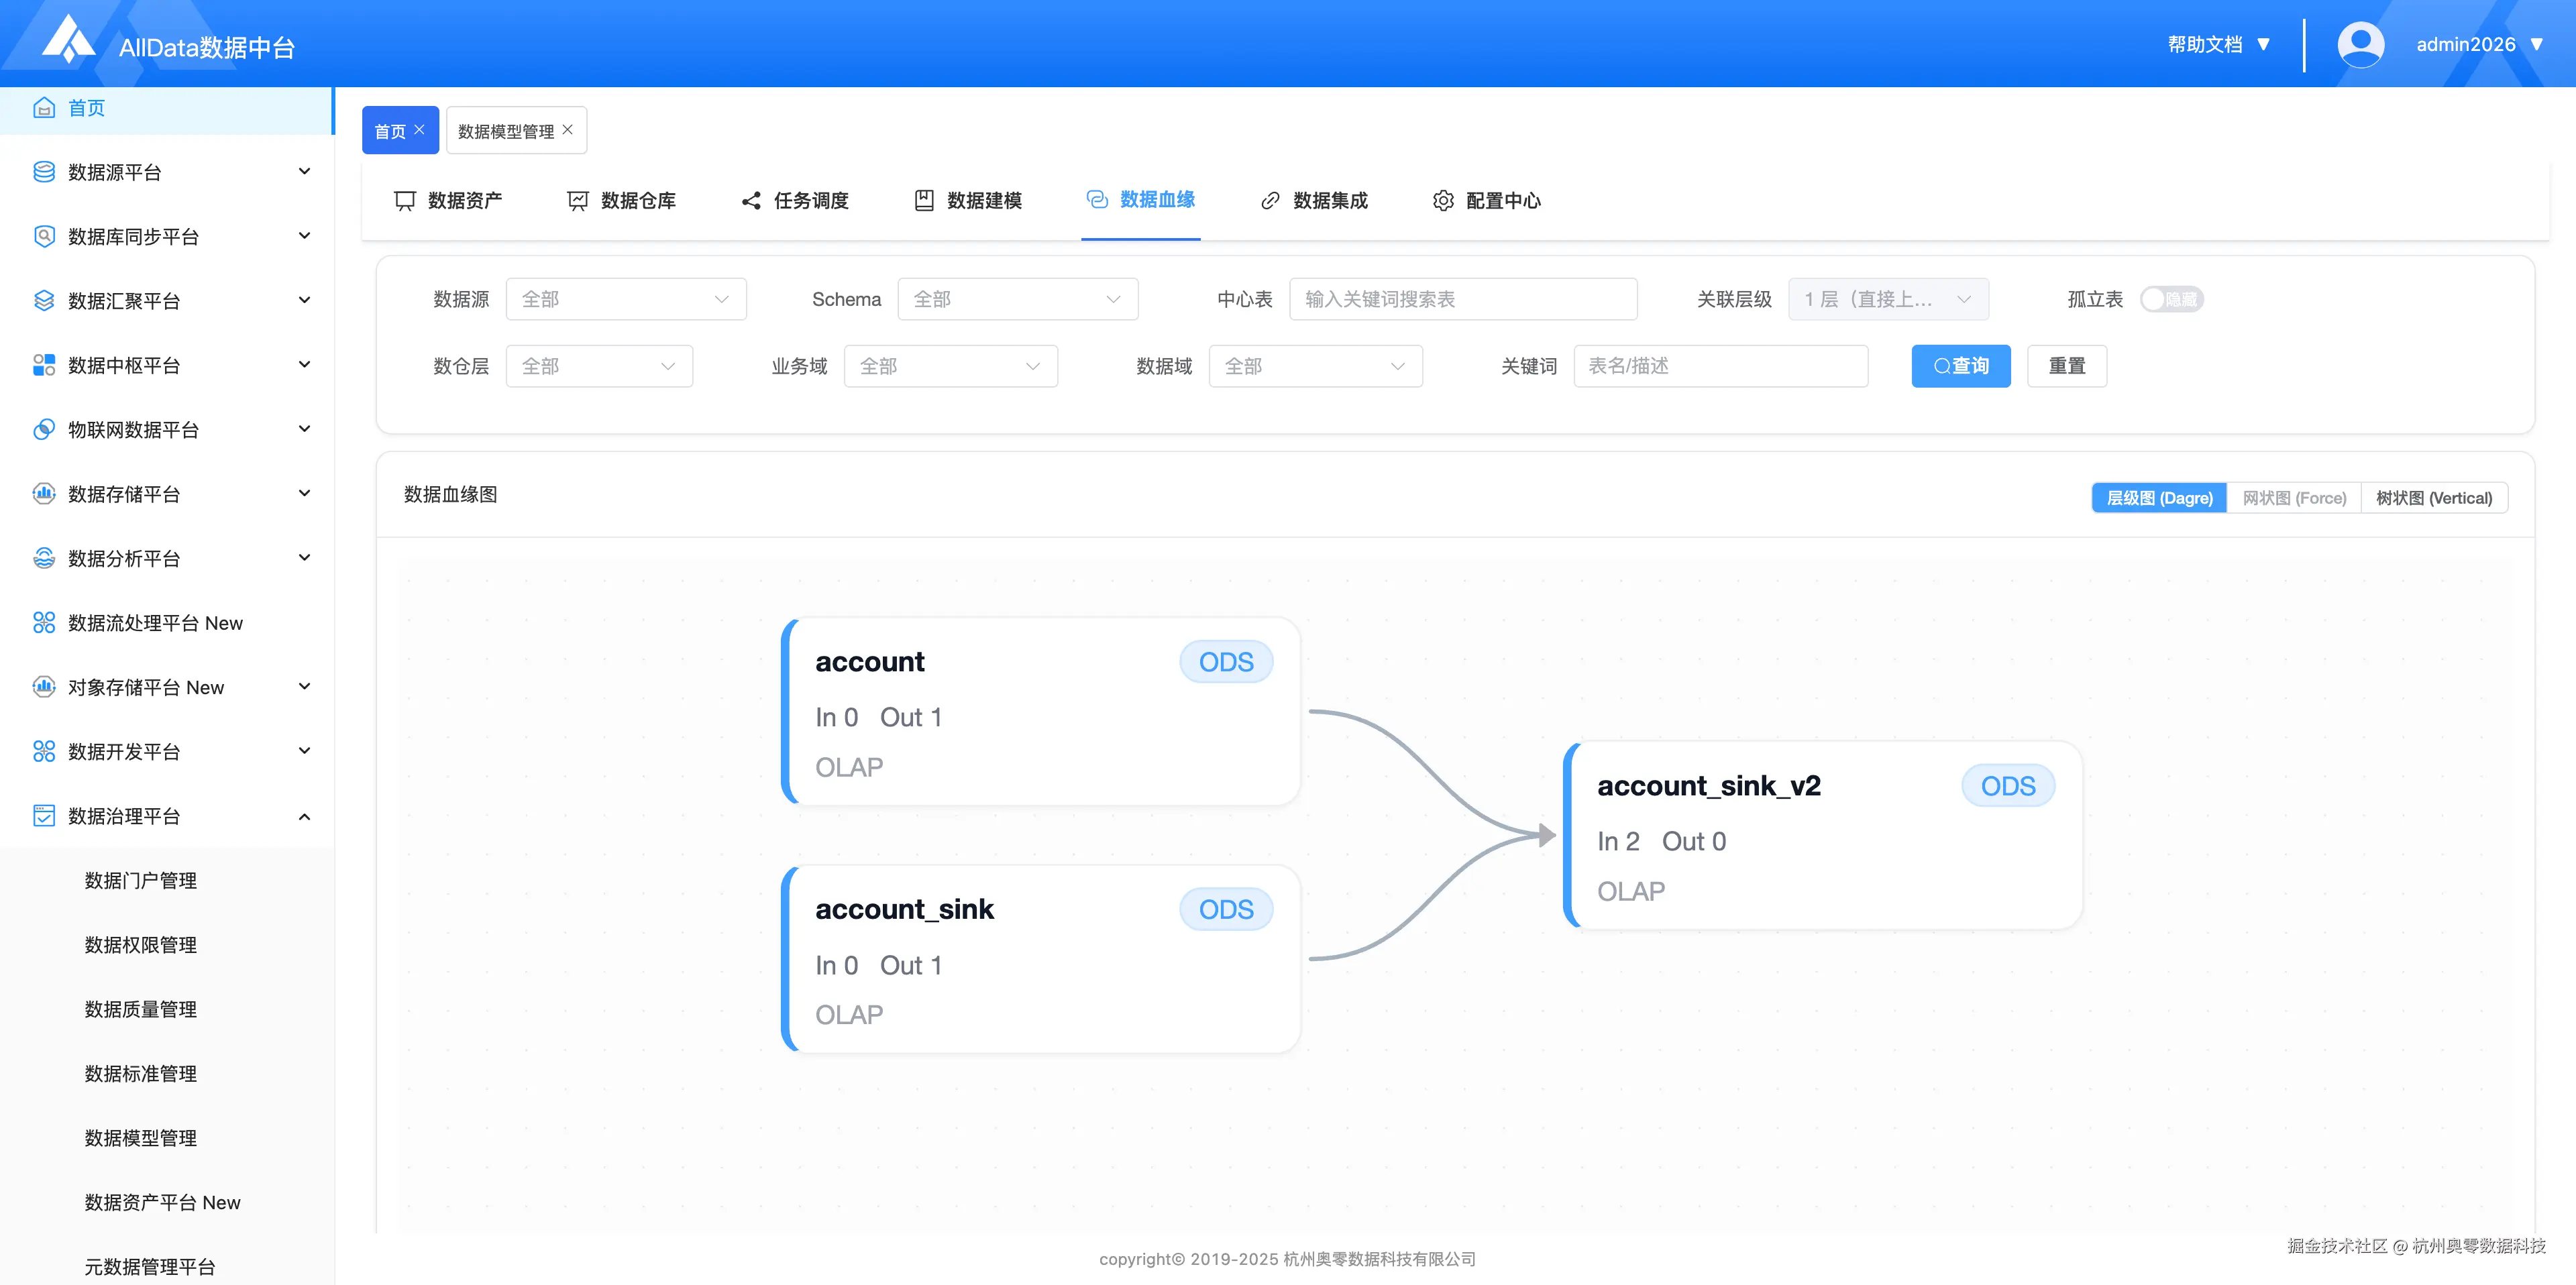Switch to the 数据建模 tab
The image size is (2576, 1285).
click(968, 201)
